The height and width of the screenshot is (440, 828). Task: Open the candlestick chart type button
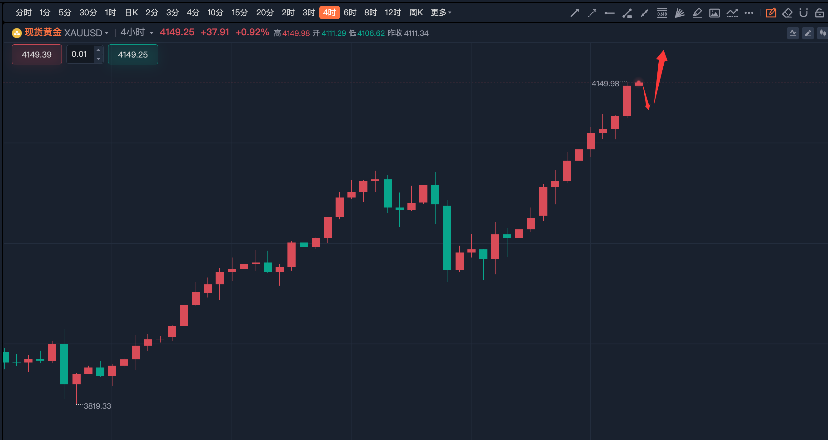pyautogui.click(x=823, y=33)
